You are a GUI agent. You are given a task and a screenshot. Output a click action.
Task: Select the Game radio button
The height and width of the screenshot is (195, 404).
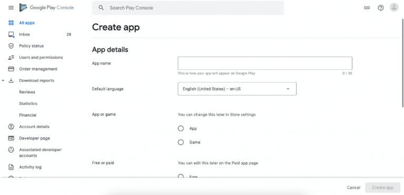(x=181, y=142)
